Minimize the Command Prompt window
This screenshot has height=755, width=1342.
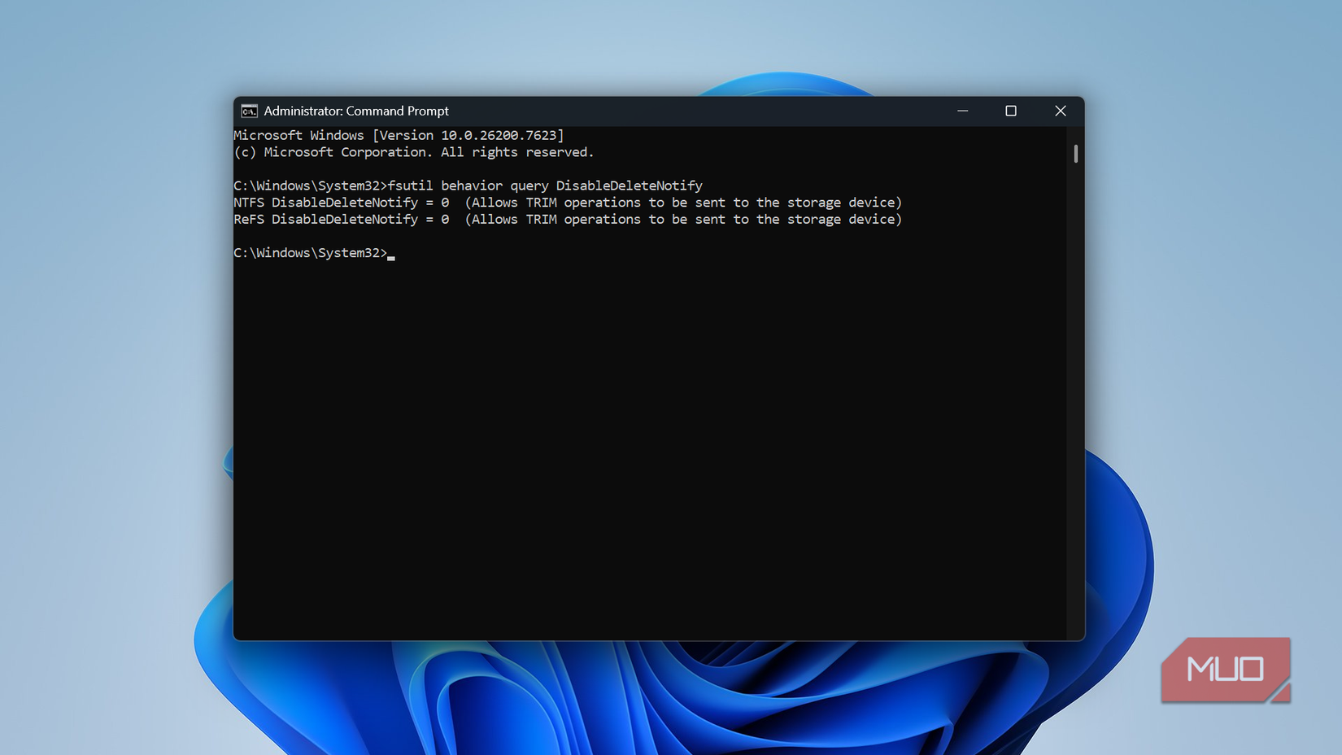coord(963,111)
